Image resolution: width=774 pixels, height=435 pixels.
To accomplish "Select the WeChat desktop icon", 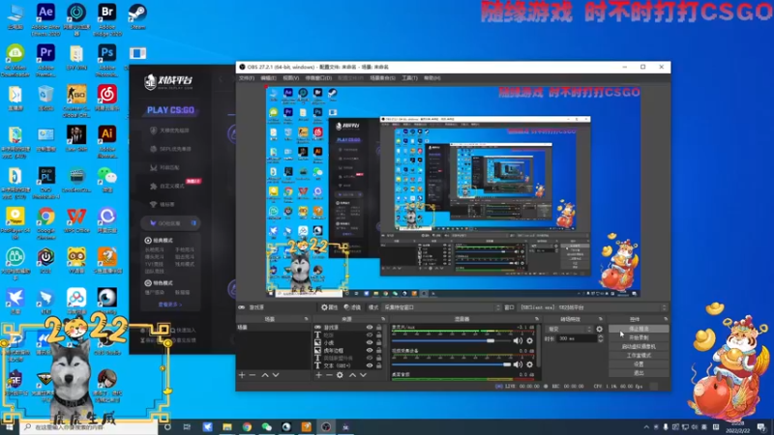I will click(x=107, y=180).
